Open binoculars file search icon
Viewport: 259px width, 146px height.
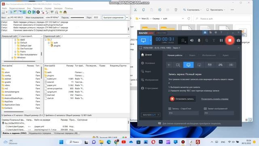tap(65, 12)
